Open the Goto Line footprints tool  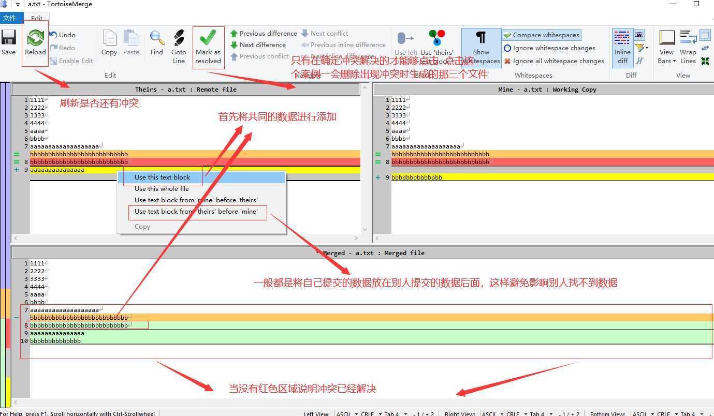pyautogui.click(x=179, y=47)
